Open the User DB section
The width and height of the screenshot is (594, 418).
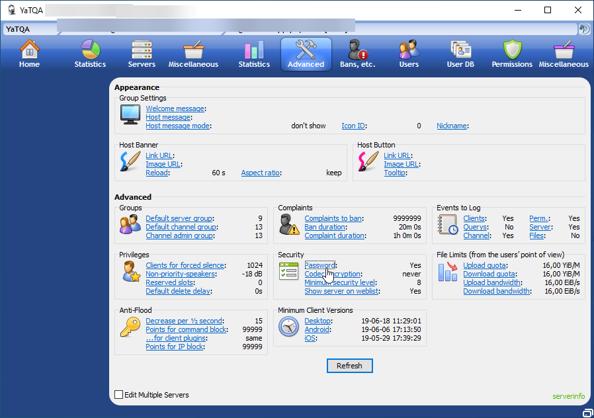coord(460,54)
